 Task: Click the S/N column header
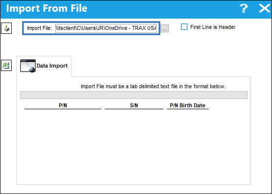134,105
